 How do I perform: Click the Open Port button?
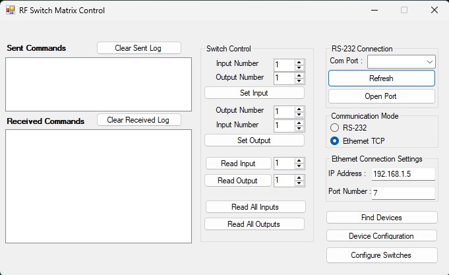382,96
